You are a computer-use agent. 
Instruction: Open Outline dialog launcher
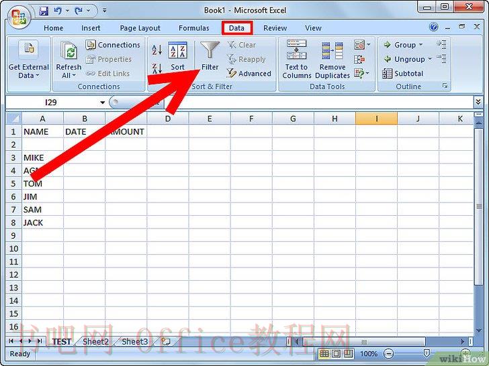pyautogui.click(x=445, y=86)
